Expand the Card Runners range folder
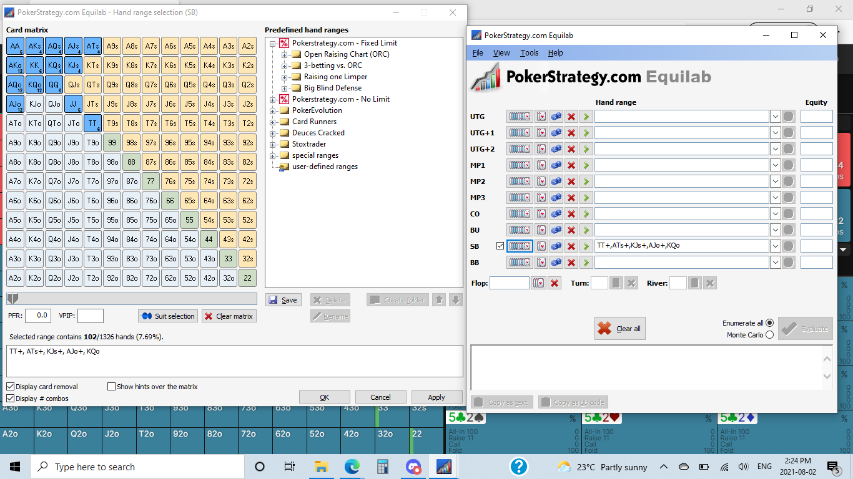The height and width of the screenshot is (479, 853). click(x=273, y=122)
